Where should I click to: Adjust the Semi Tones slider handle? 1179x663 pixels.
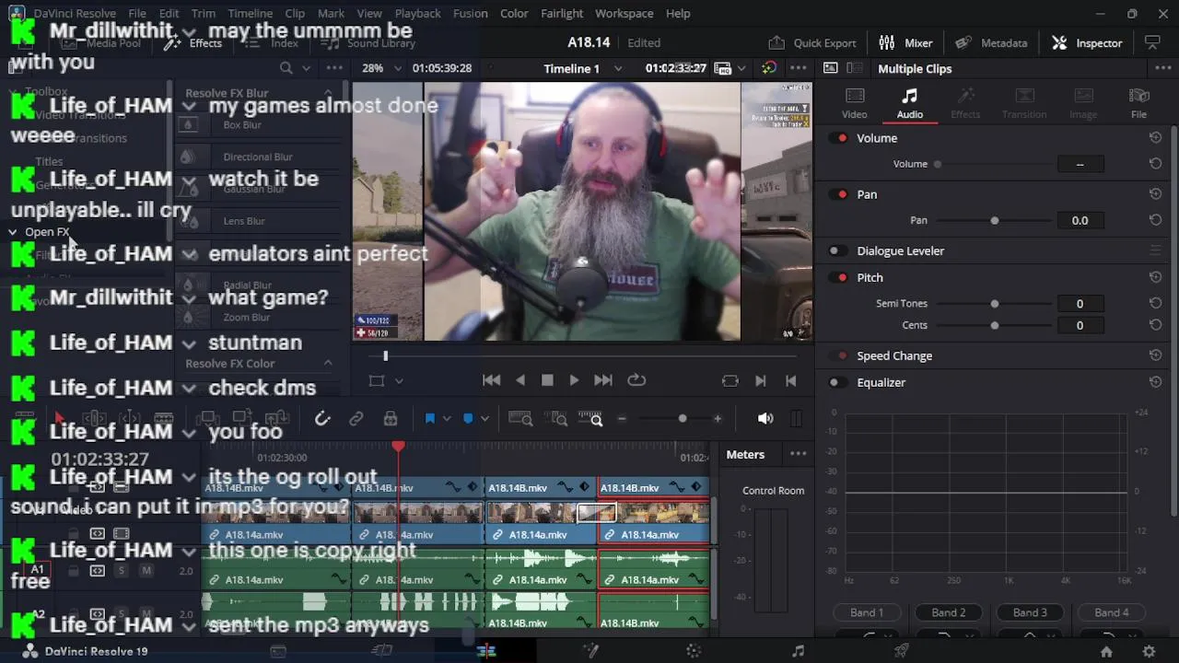(995, 304)
